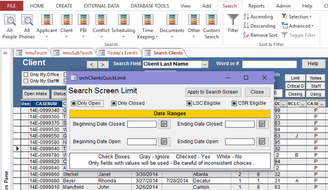Toggle the Only Open checkbox
This screenshot has height=190, width=328.
[73, 103]
